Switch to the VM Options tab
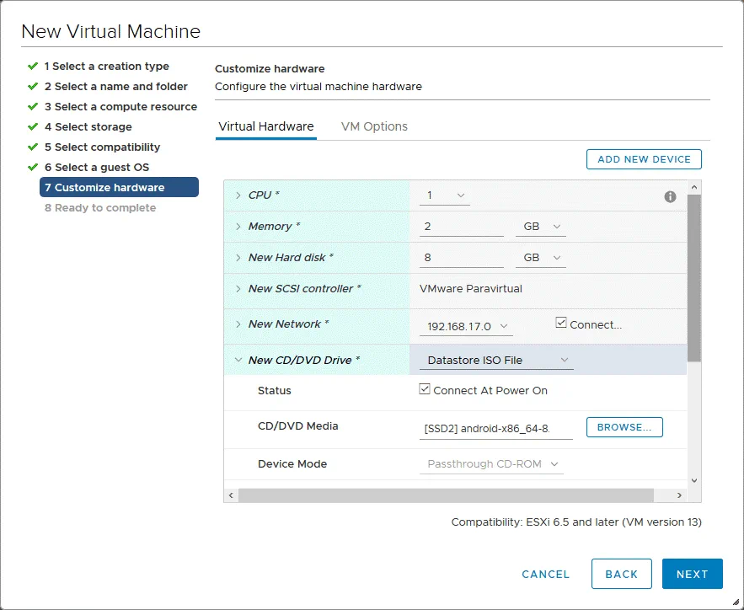 [374, 126]
